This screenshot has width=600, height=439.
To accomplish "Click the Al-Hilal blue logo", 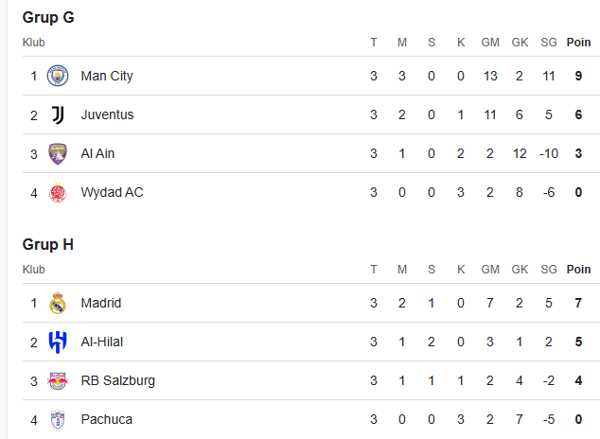I will pyautogui.click(x=58, y=342).
